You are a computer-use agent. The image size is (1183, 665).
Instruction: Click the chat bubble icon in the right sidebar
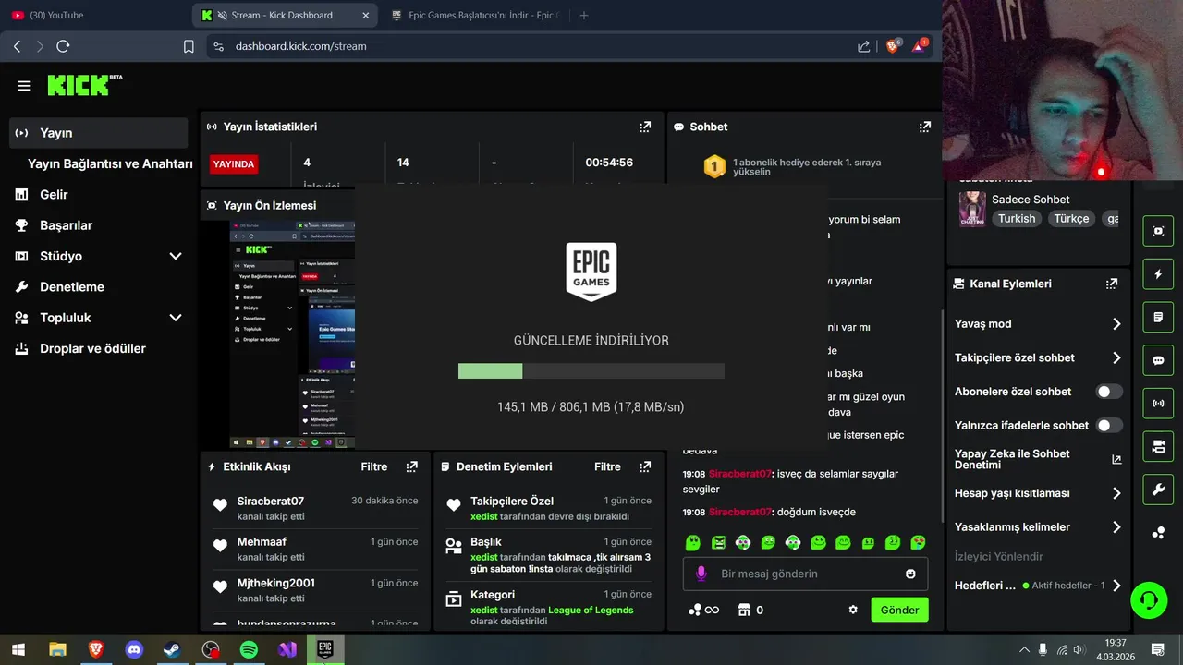point(1158,360)
